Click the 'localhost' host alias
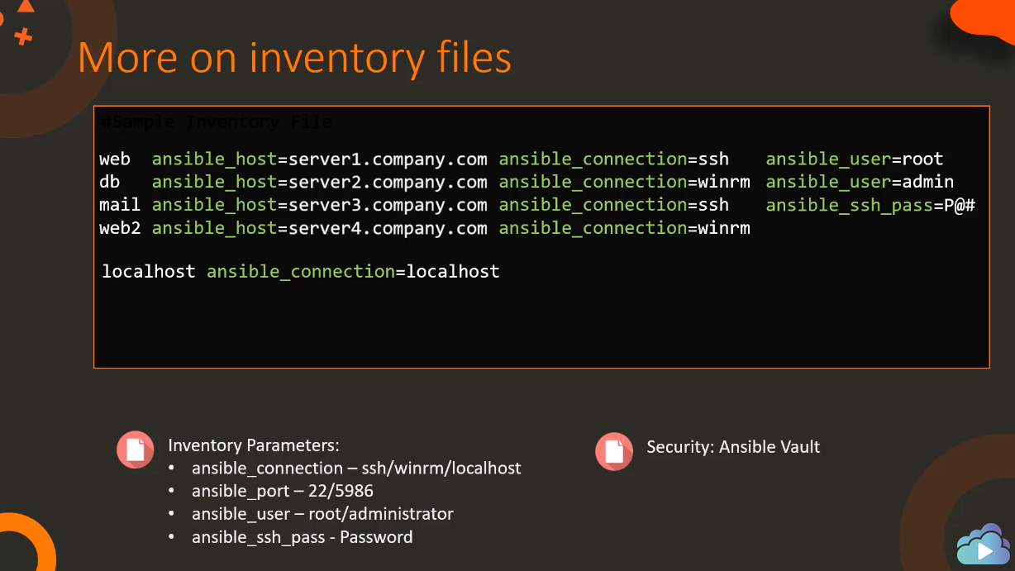1015x571 pixels. pyautogui.click(x=149, y=272)
